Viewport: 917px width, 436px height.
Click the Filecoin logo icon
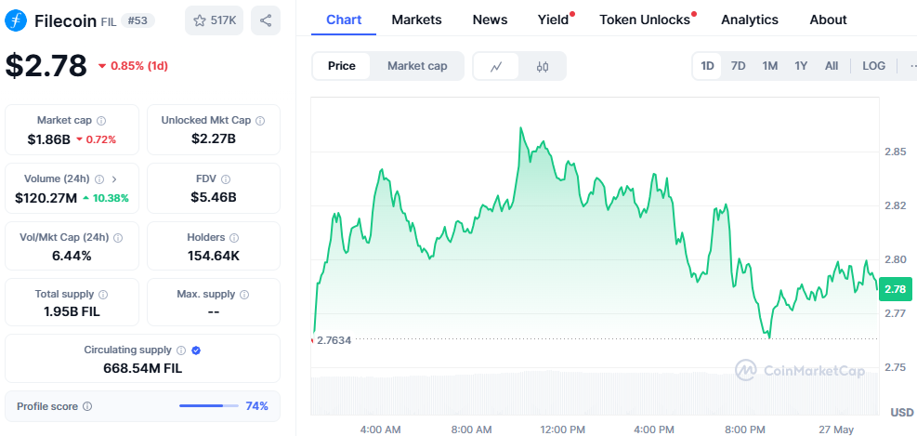click(16, 20)
